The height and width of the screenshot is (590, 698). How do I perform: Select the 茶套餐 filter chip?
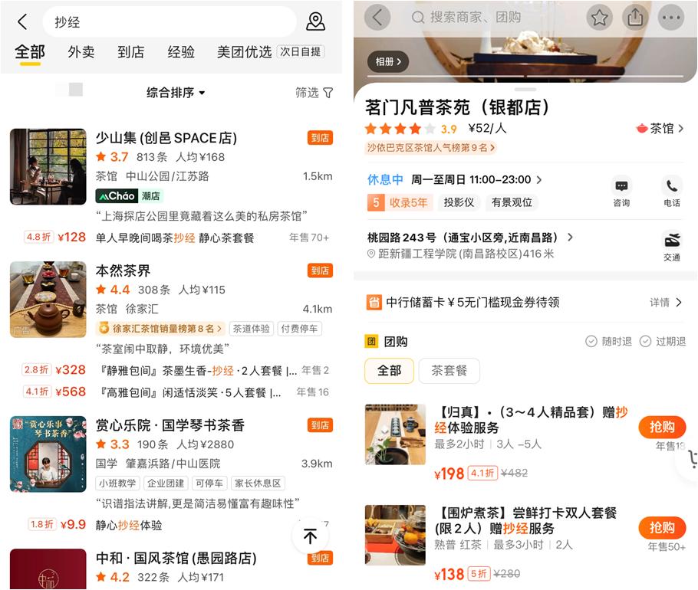tap(449, 370)
